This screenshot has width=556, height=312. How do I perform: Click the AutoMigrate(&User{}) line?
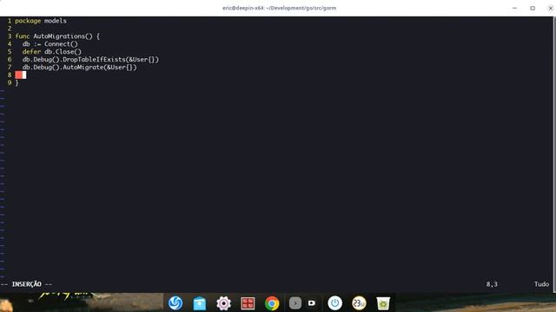(79, 68)
